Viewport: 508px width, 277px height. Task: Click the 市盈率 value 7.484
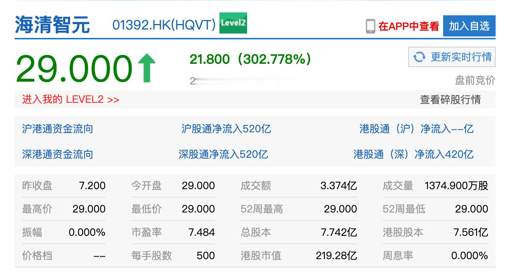click(x=202, y=232)
